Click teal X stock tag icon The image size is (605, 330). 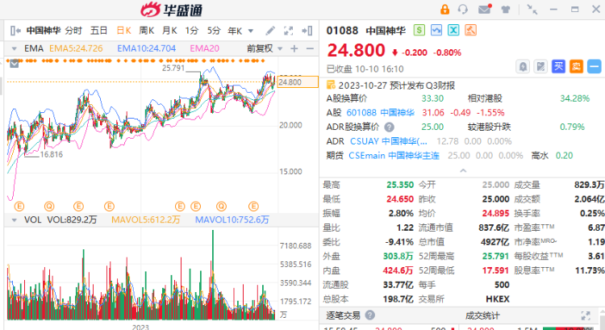(453, 30)
